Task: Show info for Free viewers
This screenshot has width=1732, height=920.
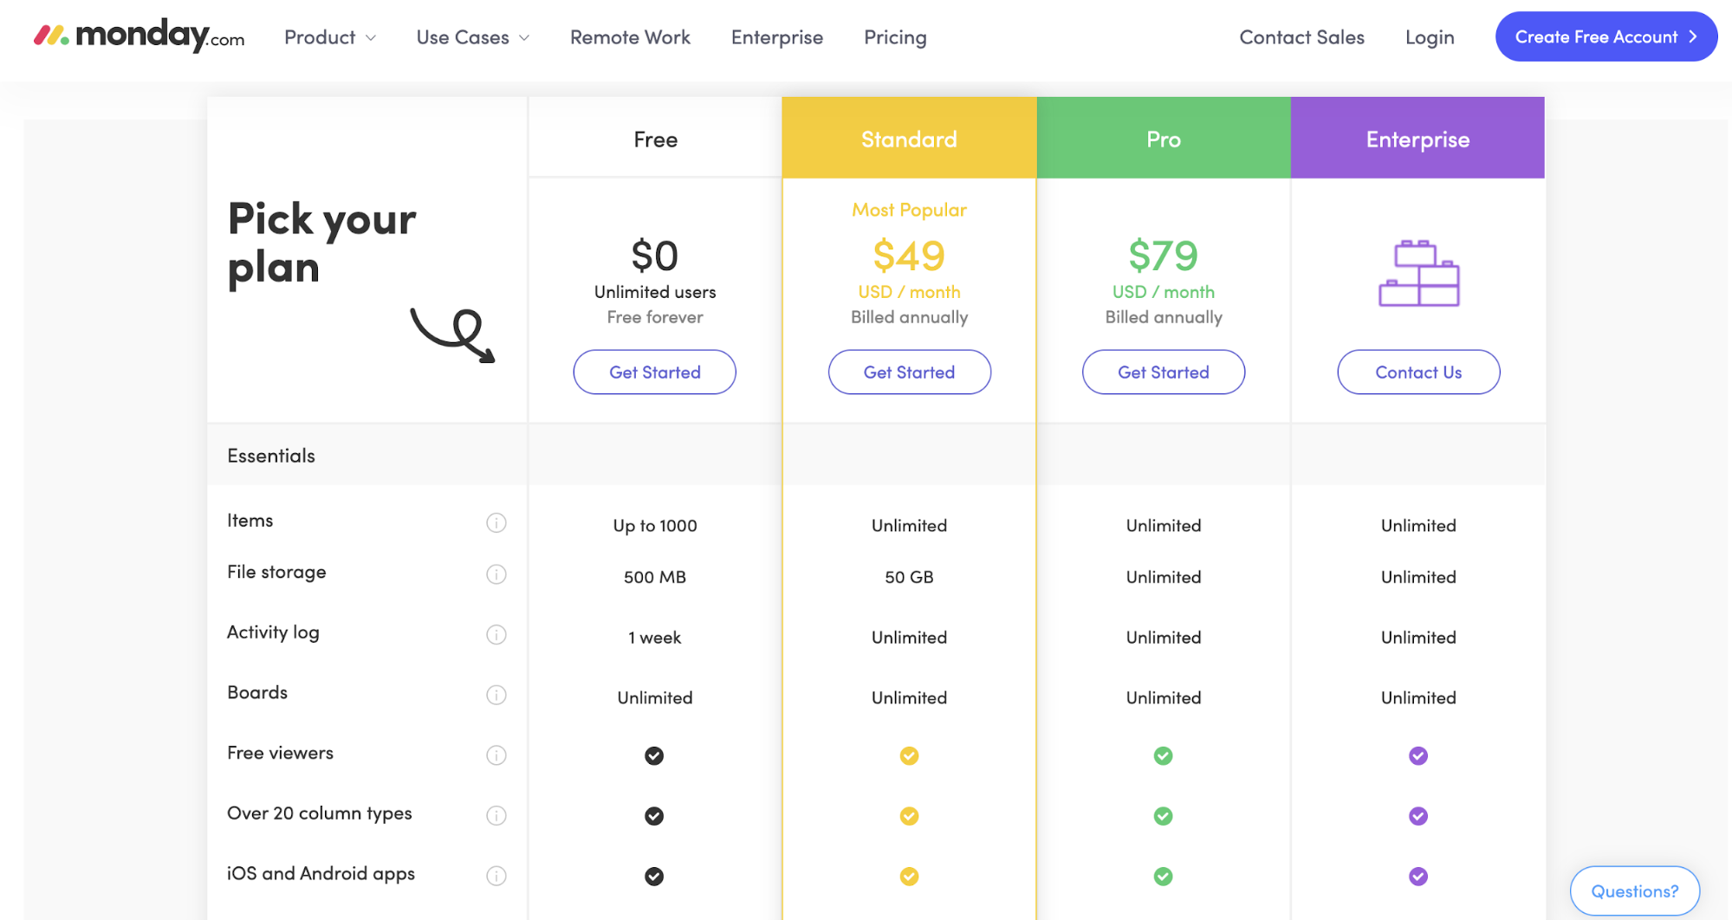Action: 496,755
